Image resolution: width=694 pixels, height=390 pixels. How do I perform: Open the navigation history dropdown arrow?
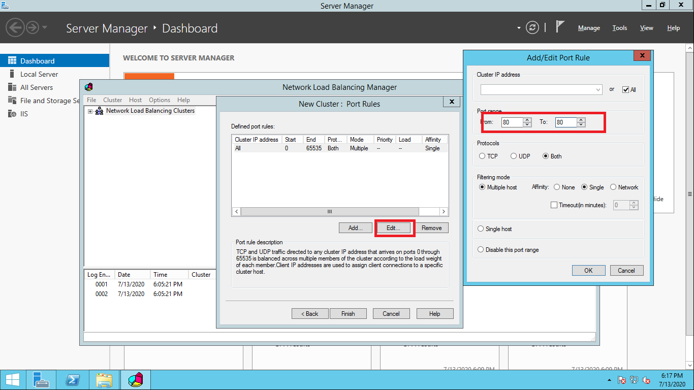[x=45, y=27]
